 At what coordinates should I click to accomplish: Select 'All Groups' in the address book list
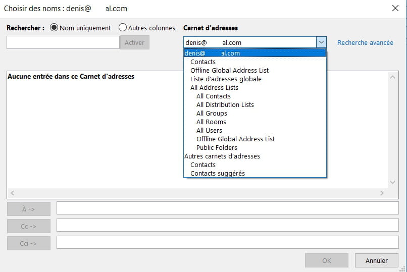[x=212, y=114]
